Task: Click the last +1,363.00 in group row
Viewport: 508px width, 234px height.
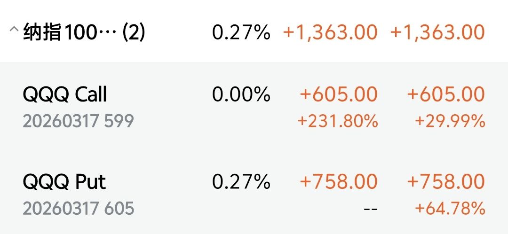Action: tap(437, 32)
